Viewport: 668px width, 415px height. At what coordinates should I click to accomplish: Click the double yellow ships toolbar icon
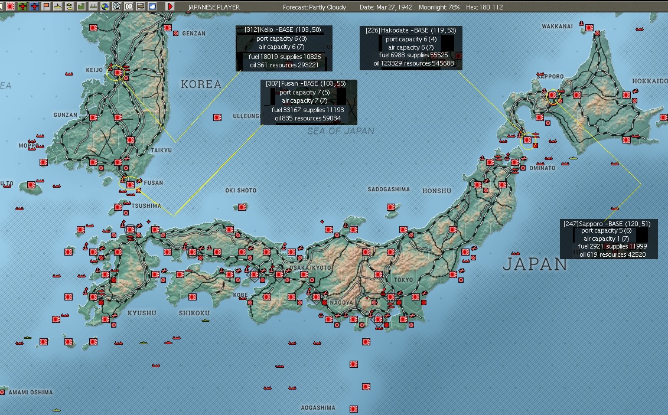pos(70,6)
